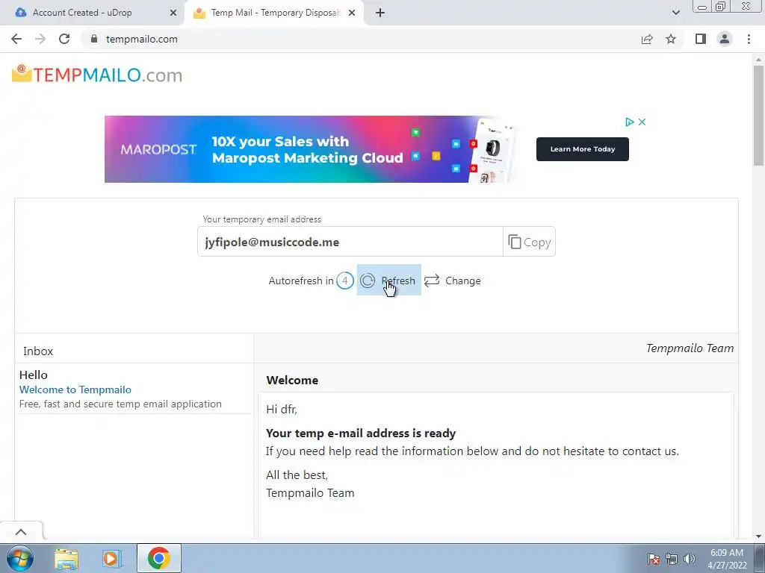Viewport: 765px width, 573px height.
Task: Click the TEMPMAILO.com logo
Action: 97,75
